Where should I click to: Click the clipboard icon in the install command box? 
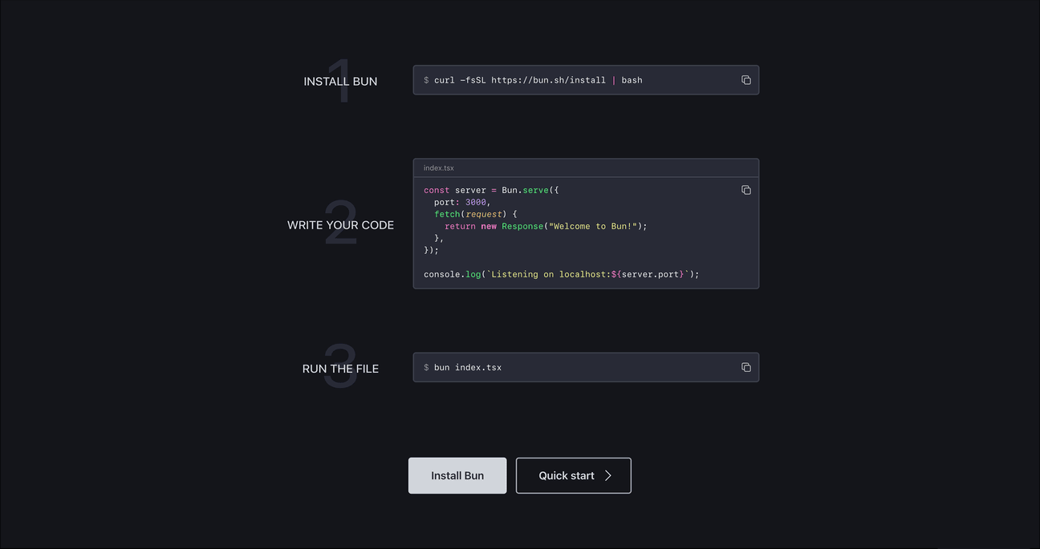point(745,79)
